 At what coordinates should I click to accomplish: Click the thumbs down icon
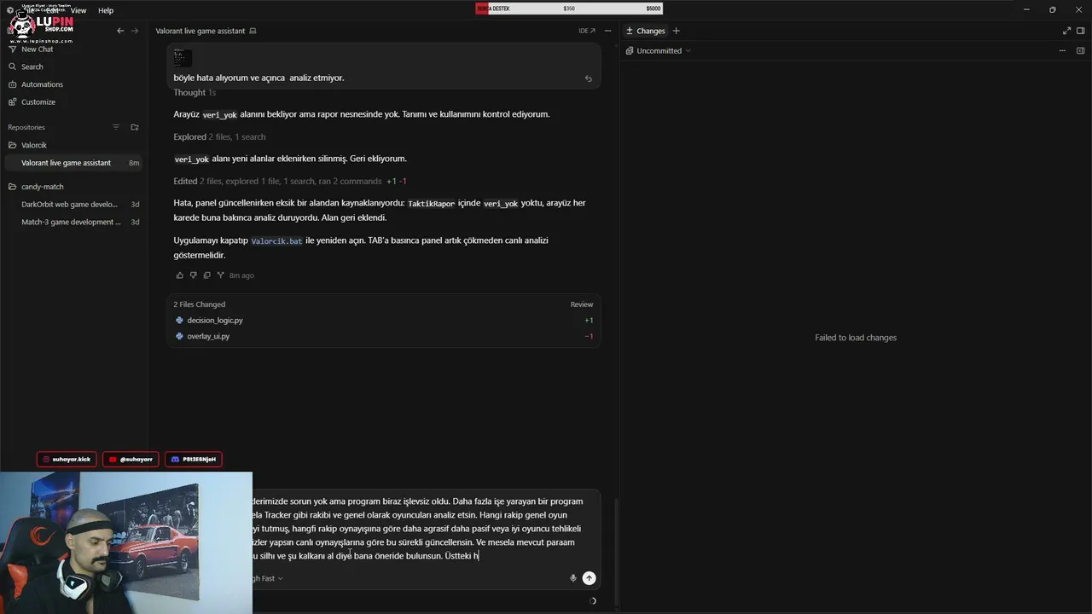tap(193, 275)
